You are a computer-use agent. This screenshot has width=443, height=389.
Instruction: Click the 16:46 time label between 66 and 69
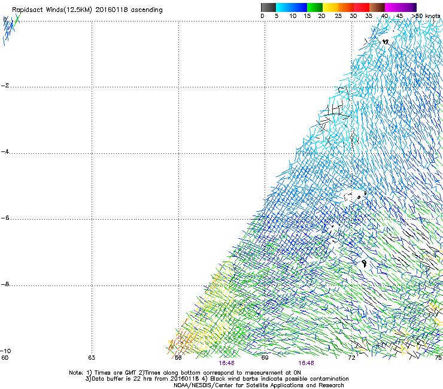[x=226, y=363]
